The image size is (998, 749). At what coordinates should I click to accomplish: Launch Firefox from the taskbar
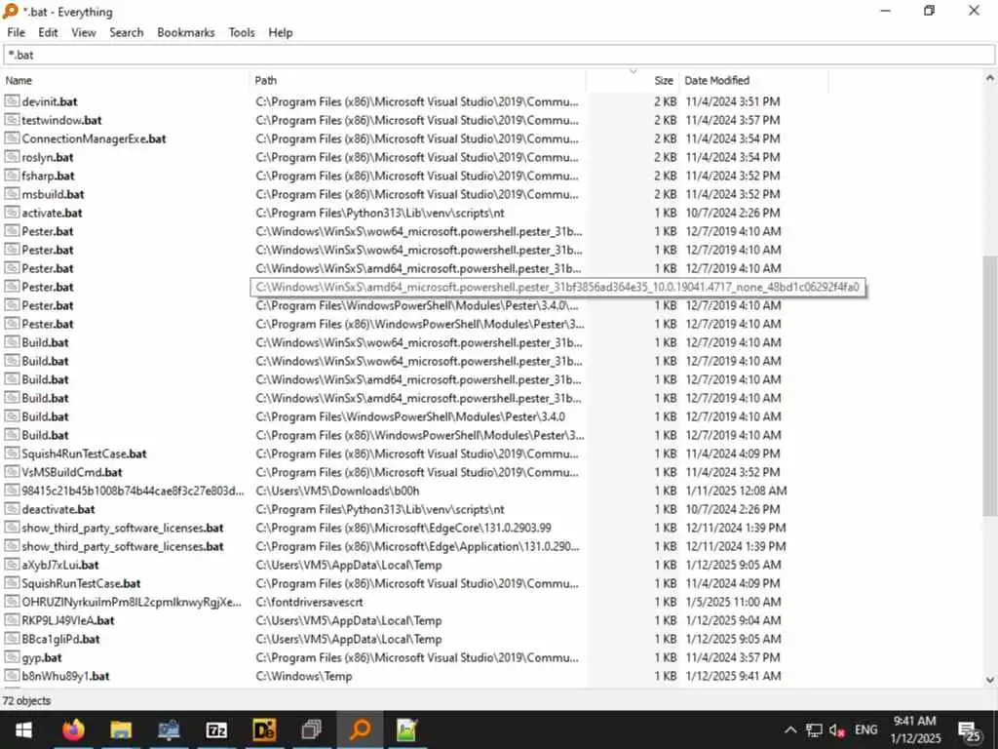tap(73, 729)
